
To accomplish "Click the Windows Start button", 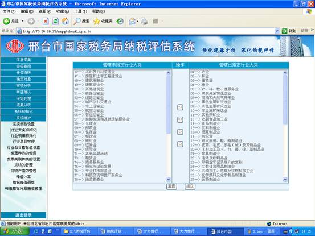I will [x=14, y=231].
